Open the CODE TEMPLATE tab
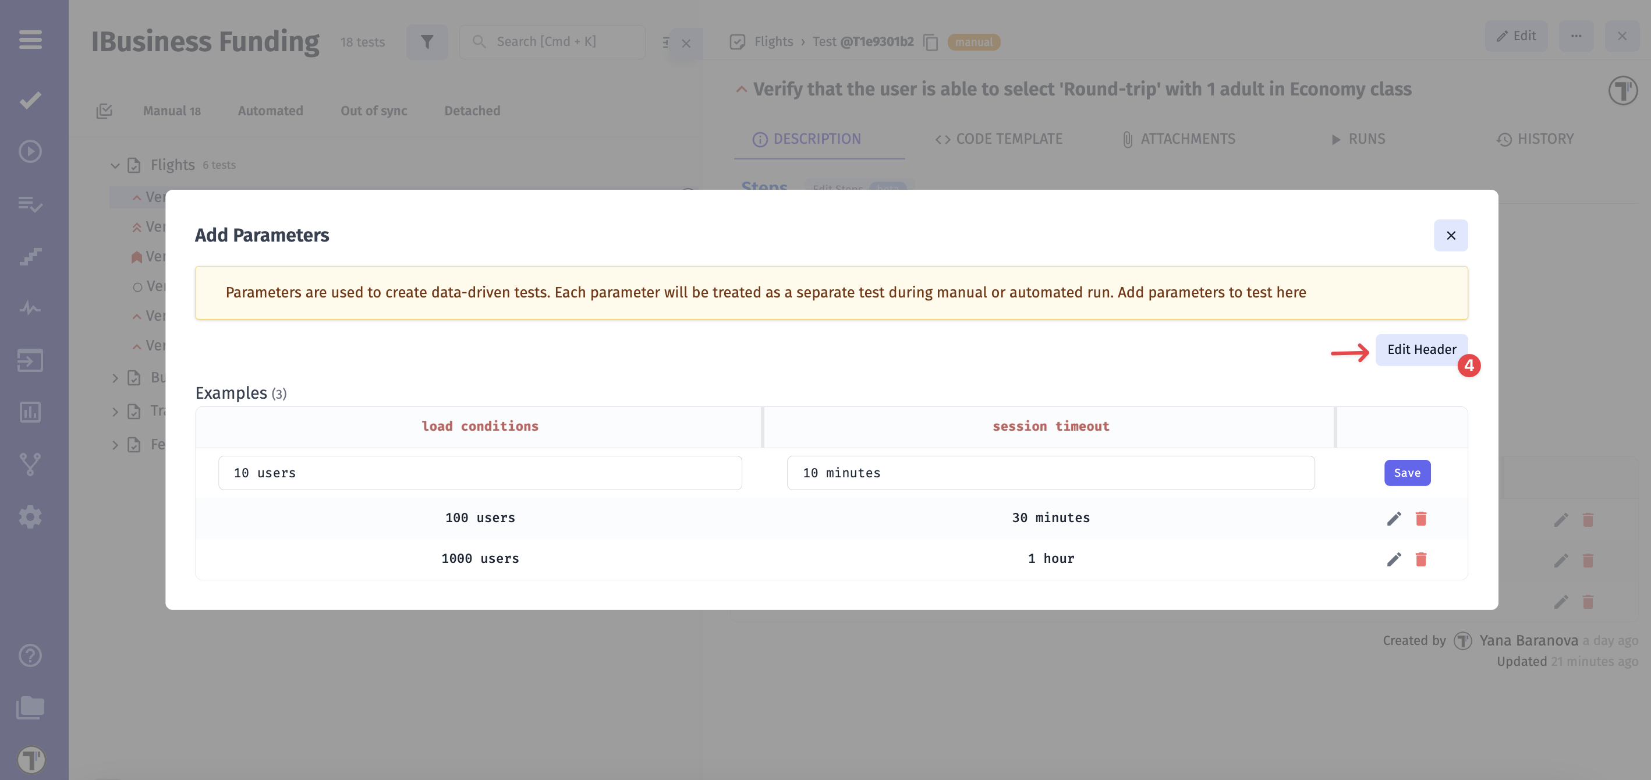The image size is (1651, 780). (x=998, y=139)
